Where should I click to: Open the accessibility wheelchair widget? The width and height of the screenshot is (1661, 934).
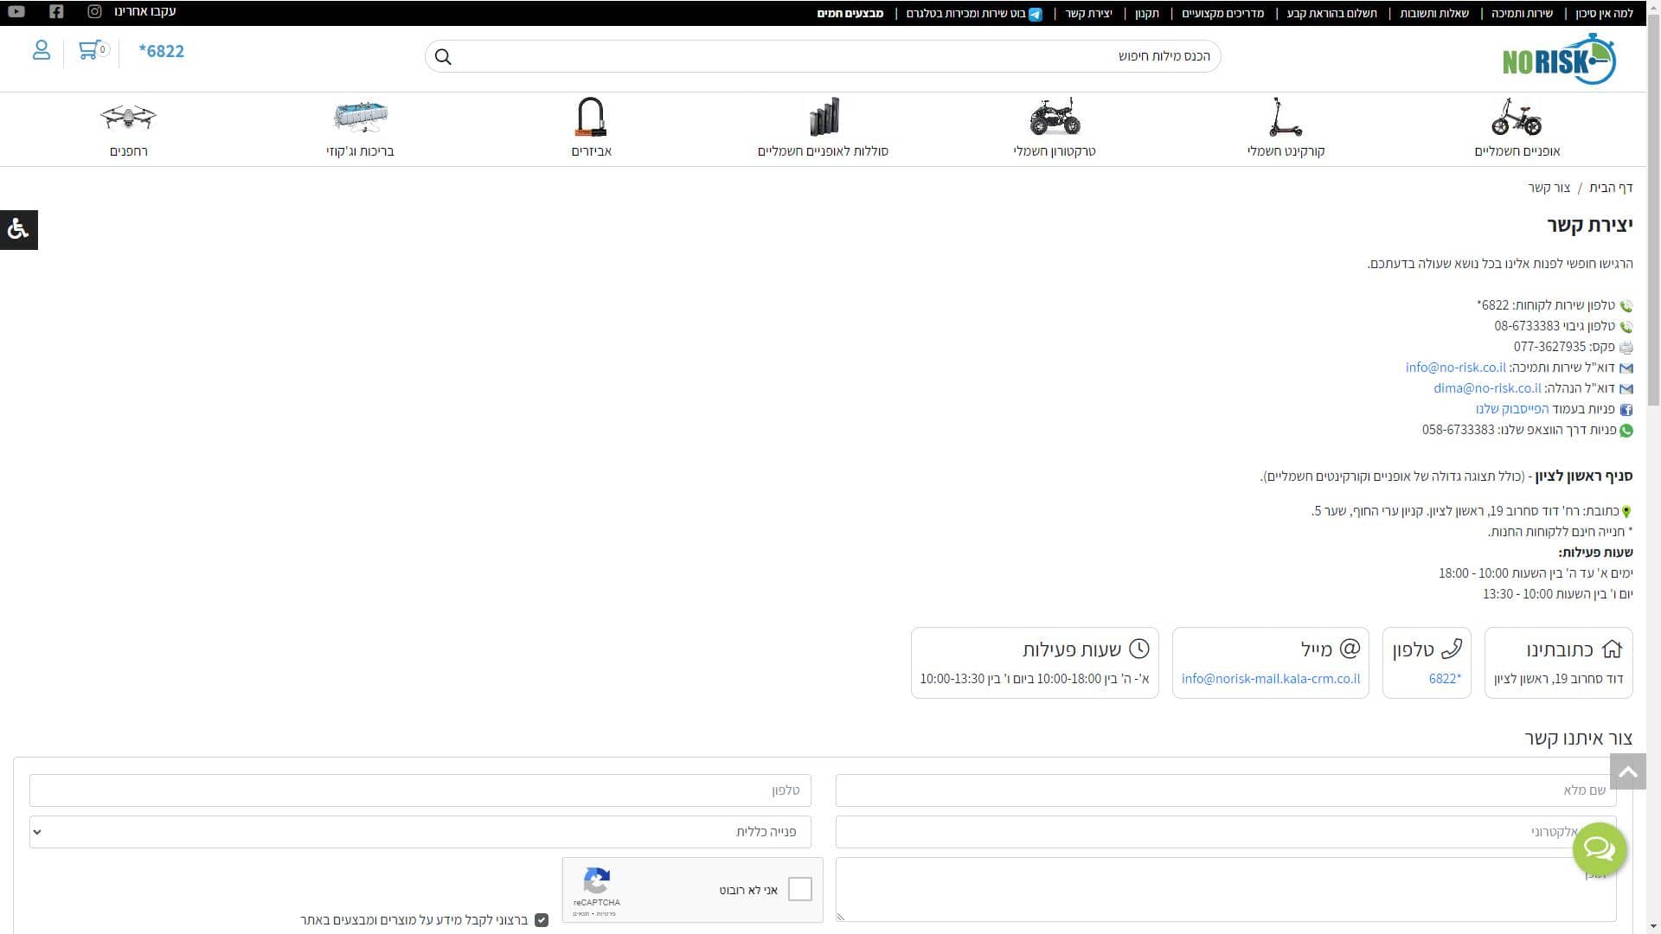[x=18, y=229]
